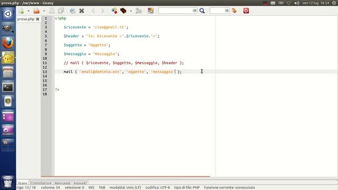Image resolution: width=338 pixels, height=190 pixels.
Task: Click line number 1 in the margin
Action: pos(46,18)
